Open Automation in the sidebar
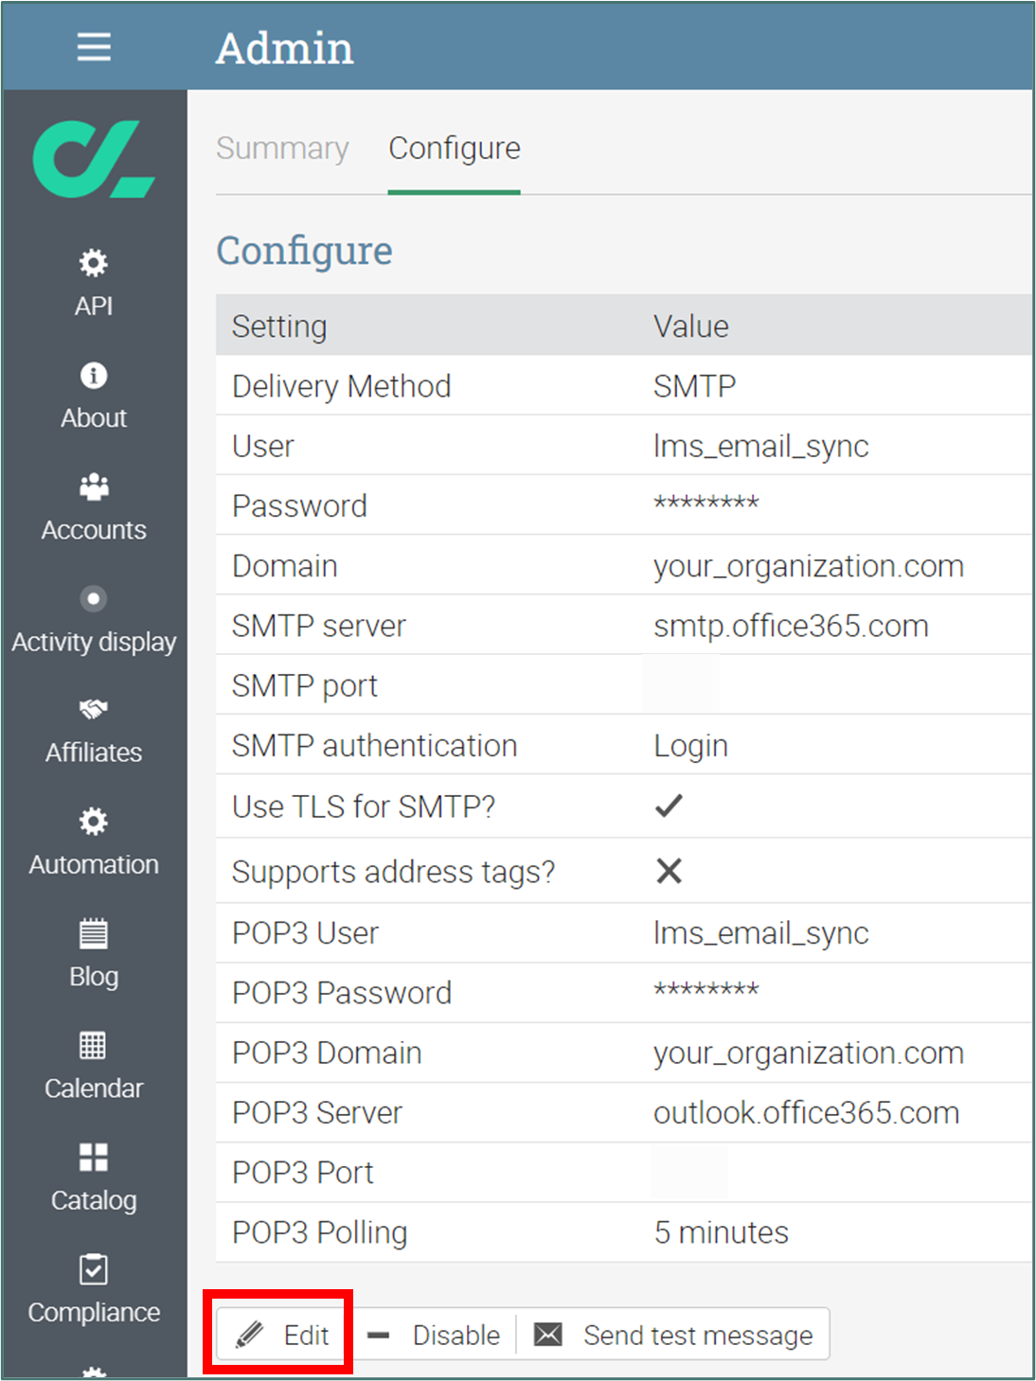Screen dimensions: 1036x1381 click(x=94, y=842)
